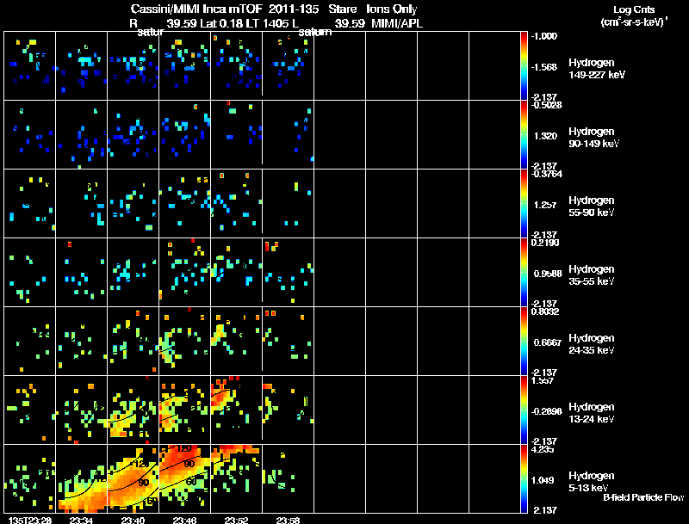Click the title text 'Cassini/MIMI Inca mTOF'
This screenshot has width=689, height=524.
pos(196,9)
